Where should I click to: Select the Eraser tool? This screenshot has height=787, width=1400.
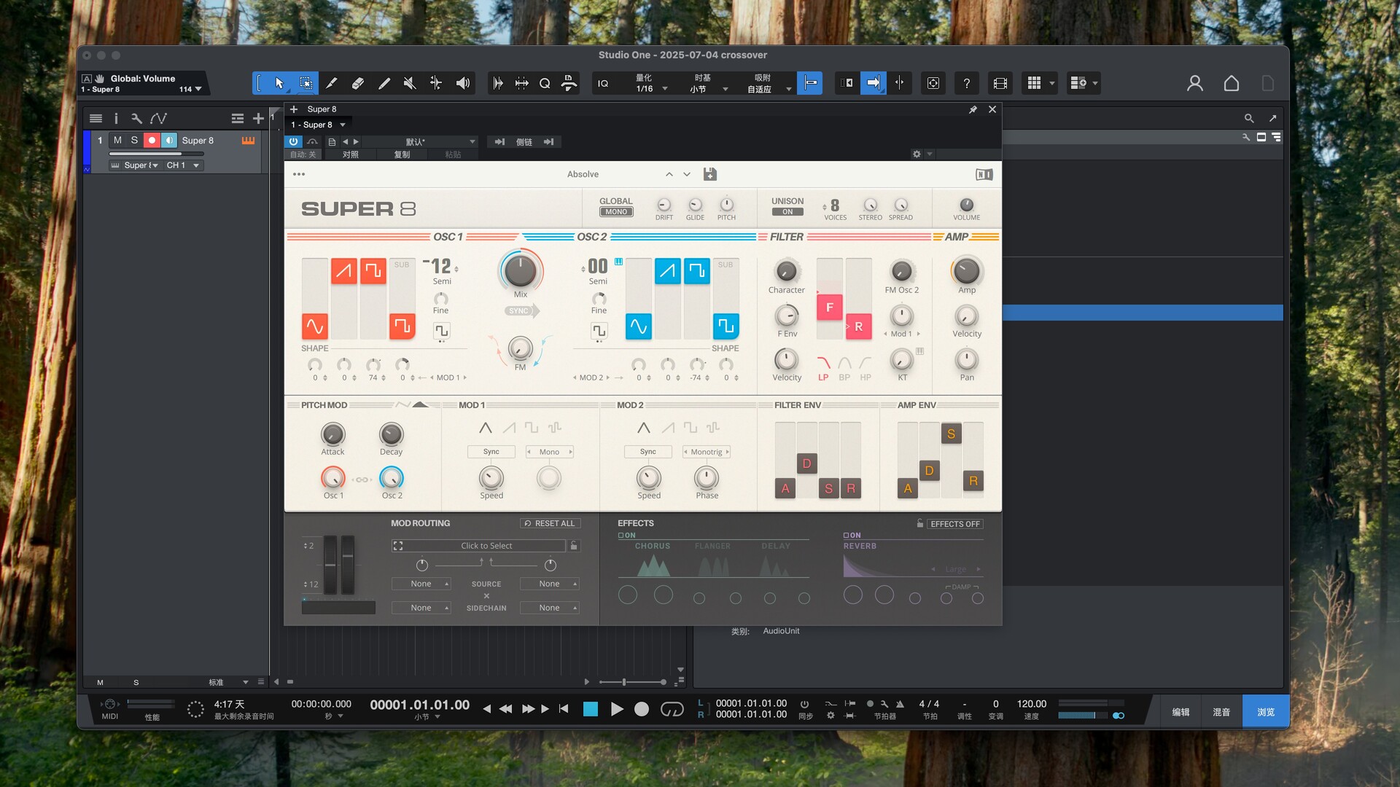click(x=358, y=83)
